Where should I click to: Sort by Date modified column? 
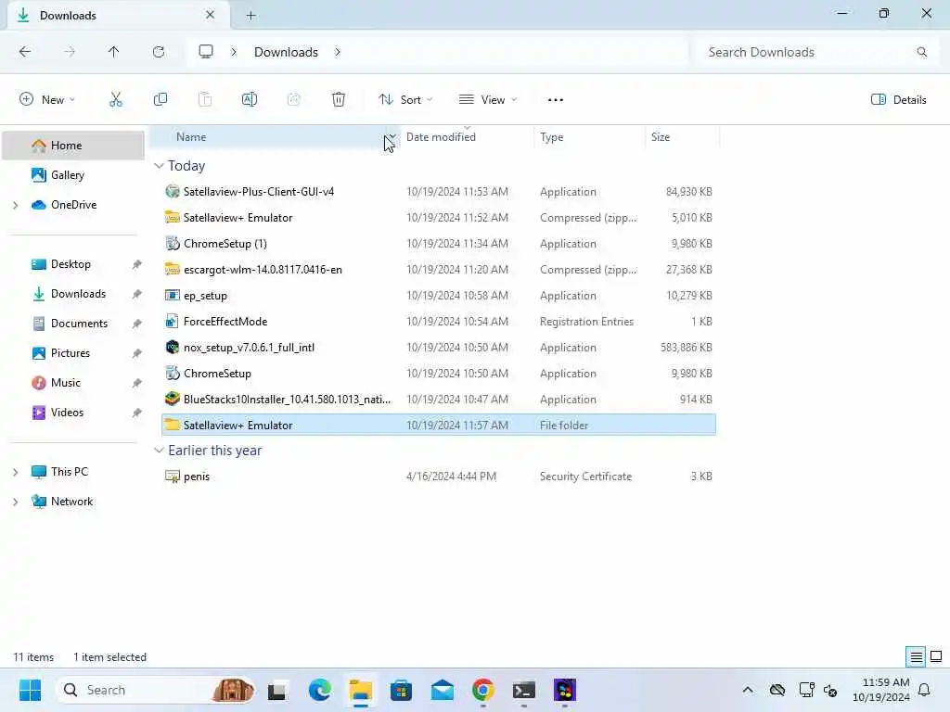tap(468, 137)
